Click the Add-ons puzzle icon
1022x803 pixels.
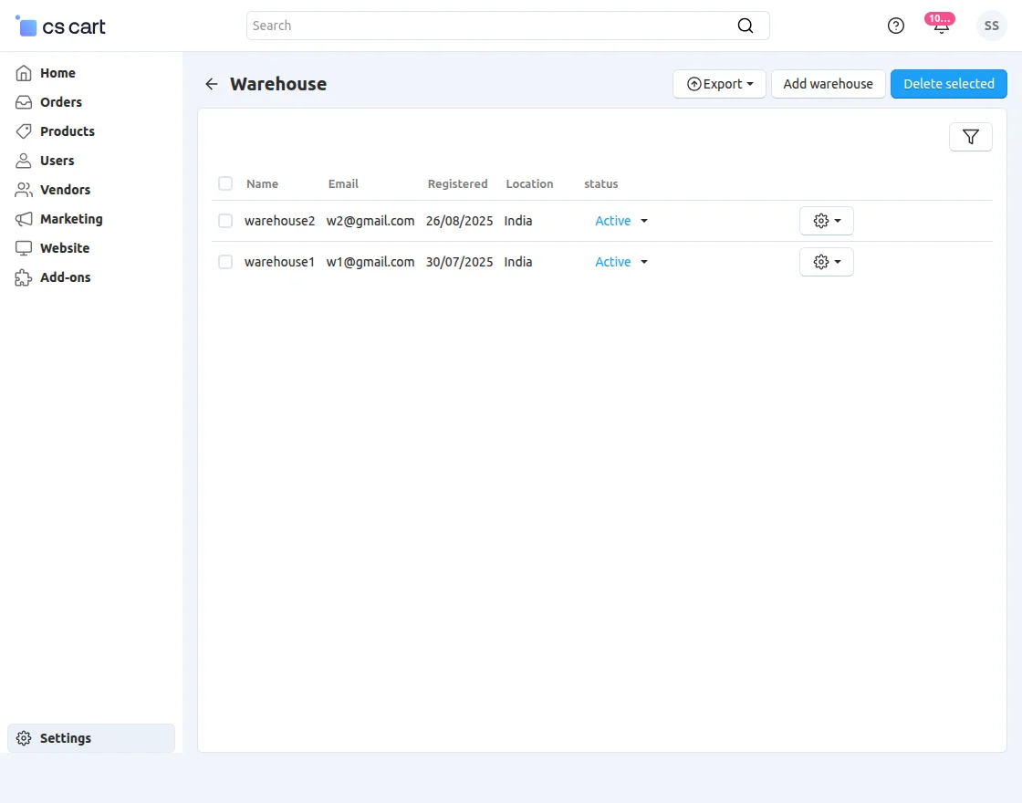coord(24,277)
